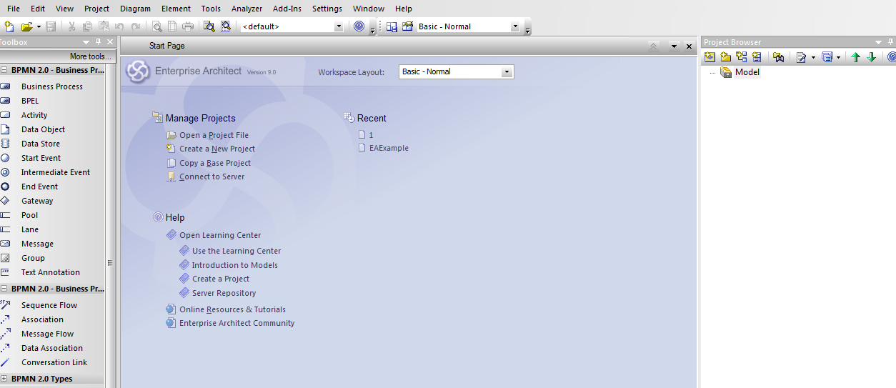Click the search binoculars icon in Project Browser
Viewport: 896px width, 388px height.
pyautogui.click(x=779, y=57)
